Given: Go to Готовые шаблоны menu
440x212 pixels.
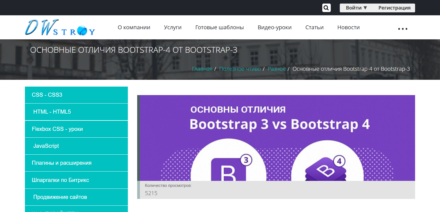Looking at the screenshot, I should [x=220, y=27].
